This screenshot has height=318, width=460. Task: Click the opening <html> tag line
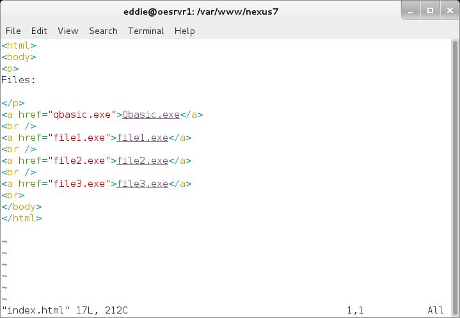(x=19, y=45)
